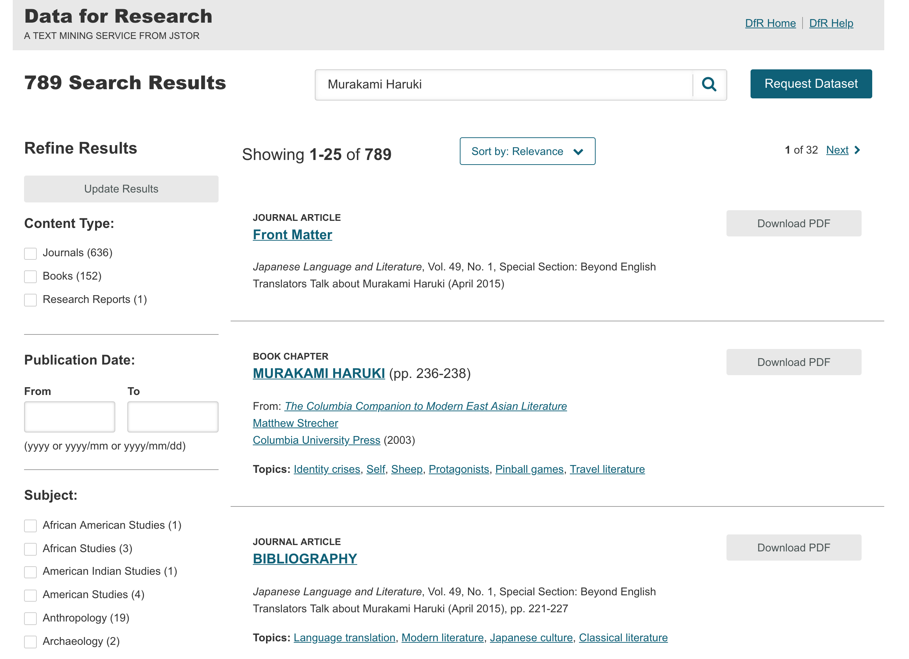Click the Pinball games topic link
The height and width of the screenshot is (659, 909).
[529, 470]
